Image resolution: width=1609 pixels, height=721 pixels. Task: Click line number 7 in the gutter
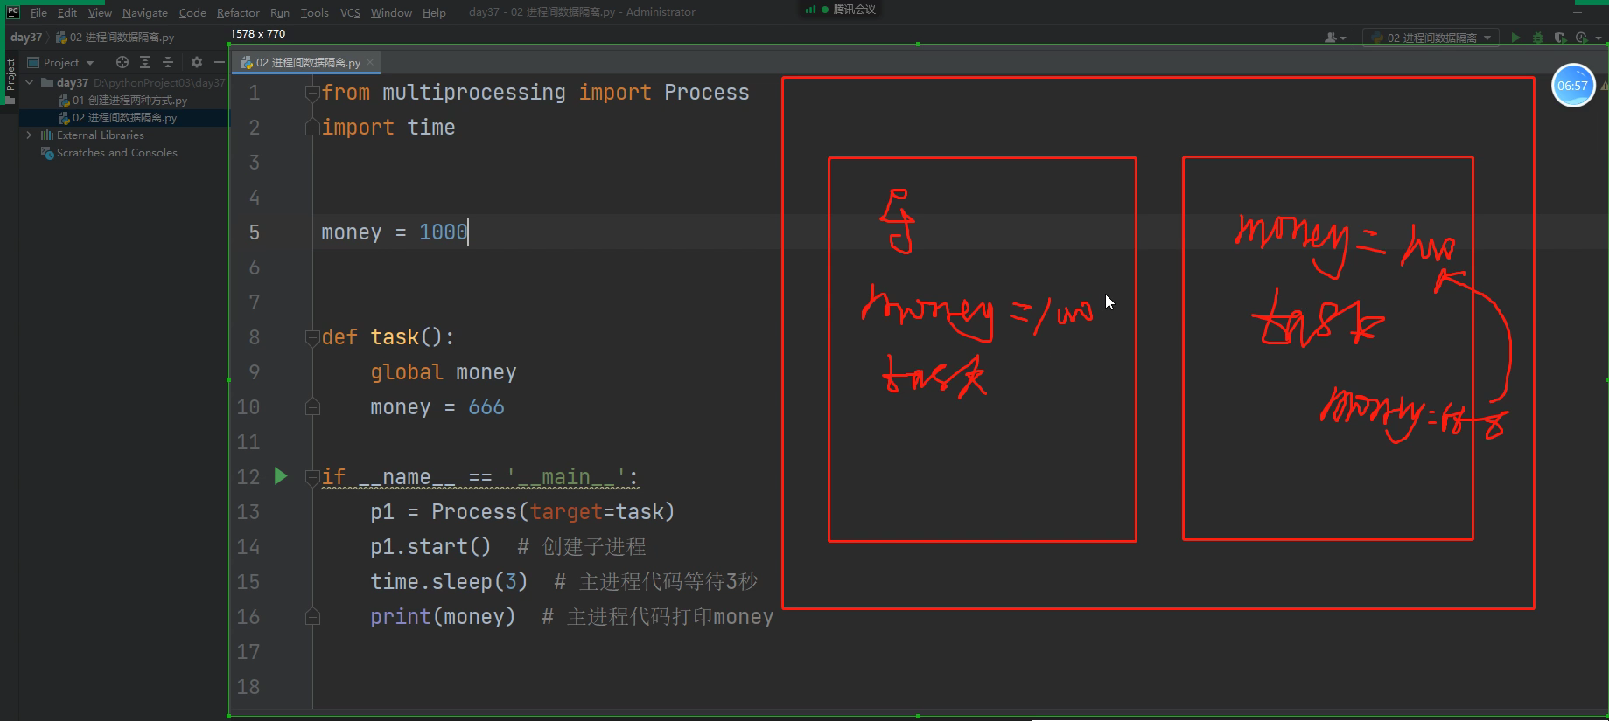[254, 302]
